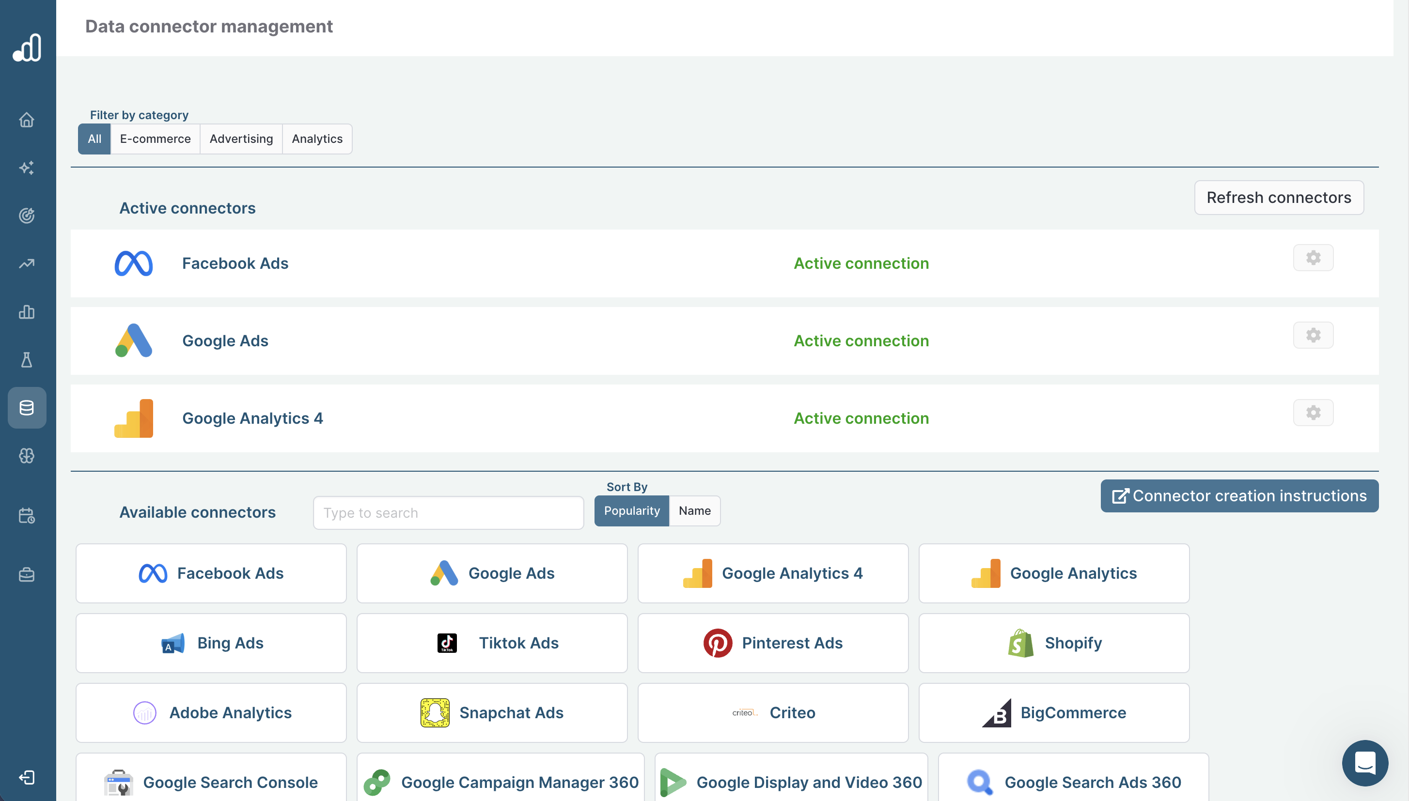Click the Type to search field

448,513
